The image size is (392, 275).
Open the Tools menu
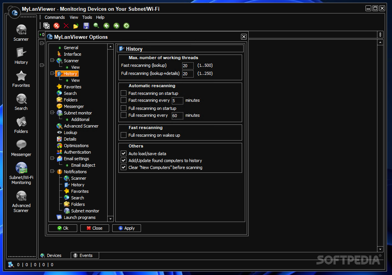[x=87, y=17]
